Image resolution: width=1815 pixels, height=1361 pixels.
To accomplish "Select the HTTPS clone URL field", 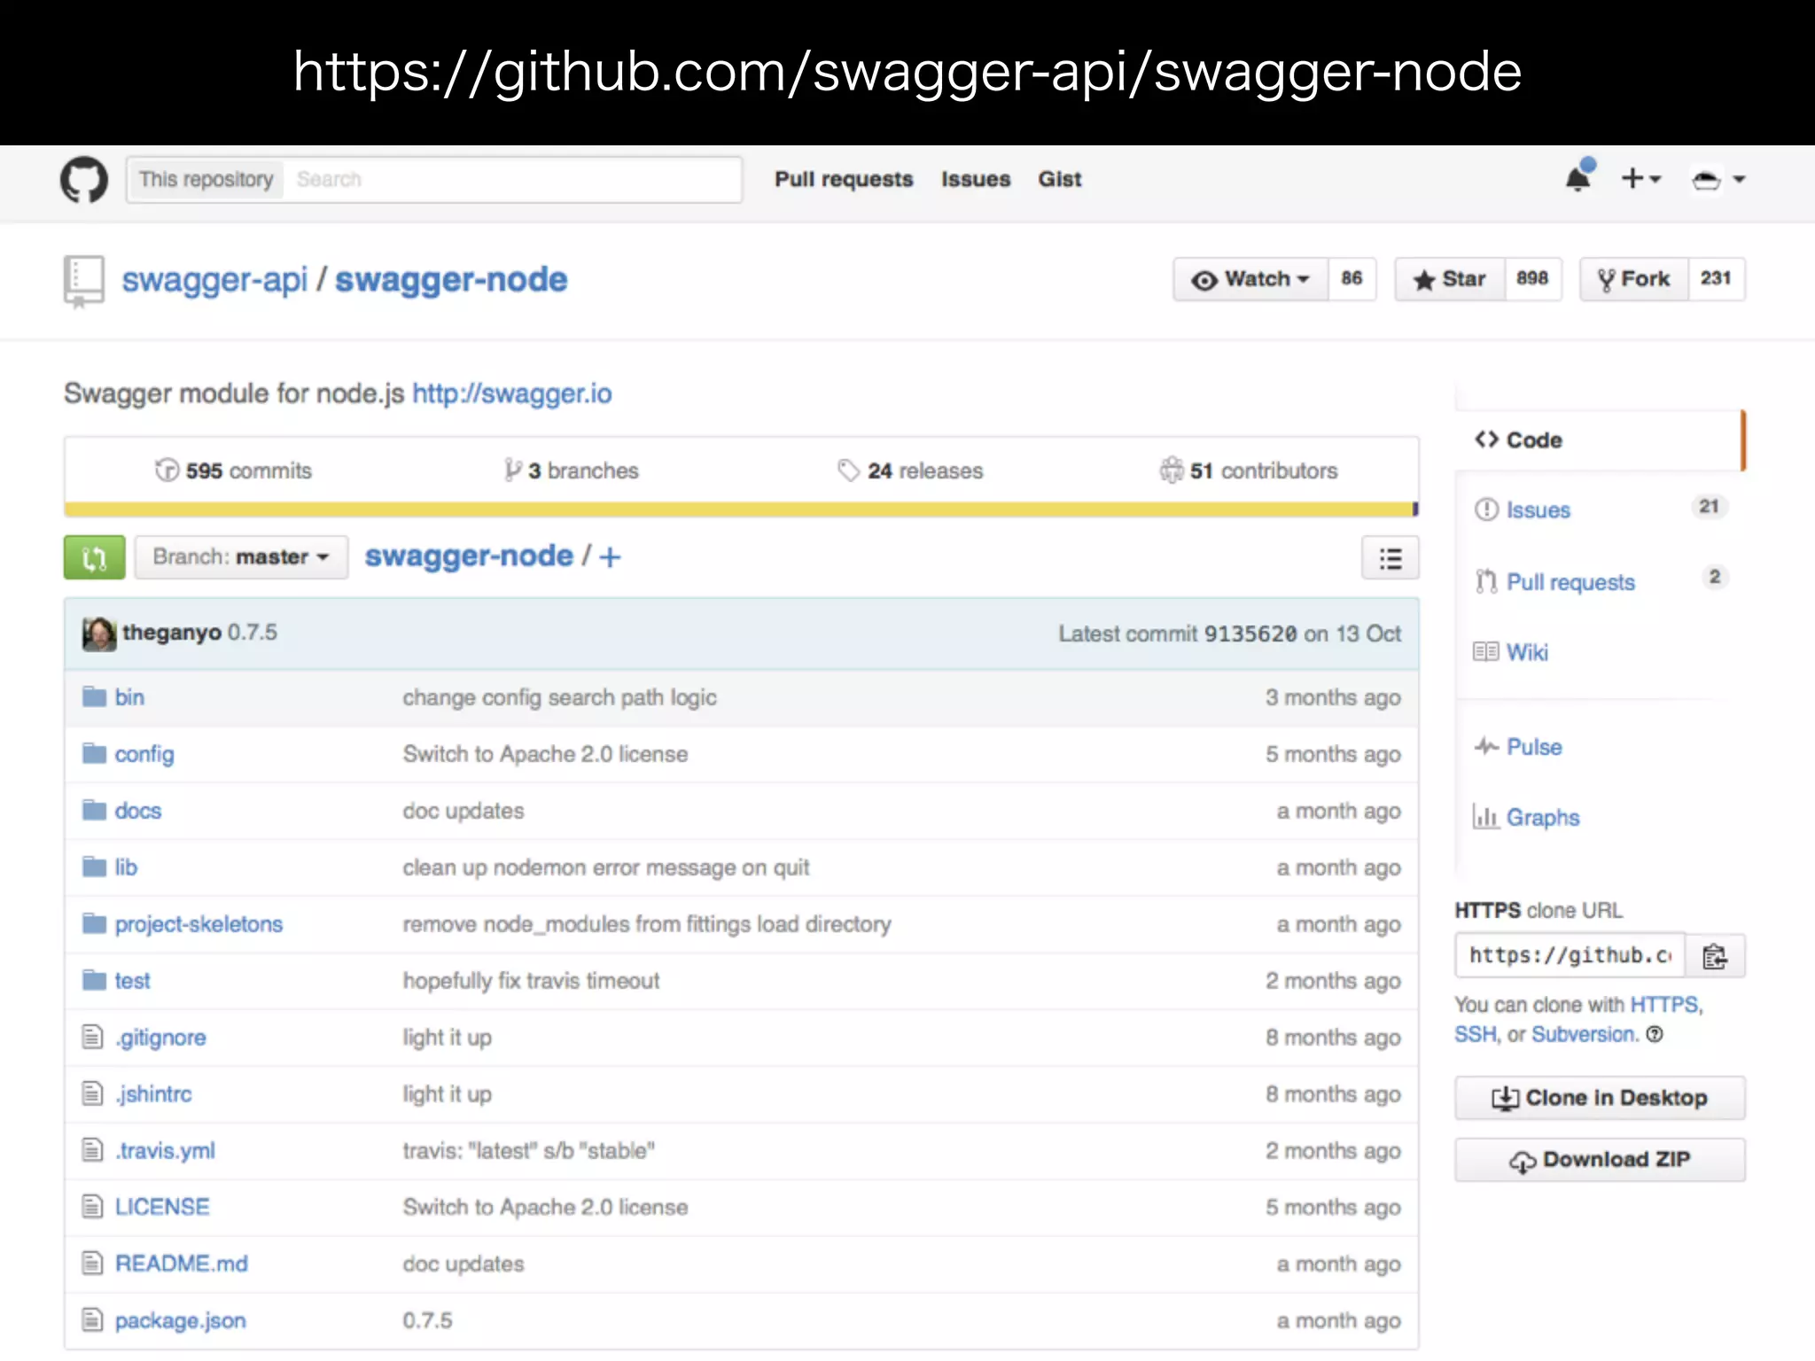I will 1570,956.
